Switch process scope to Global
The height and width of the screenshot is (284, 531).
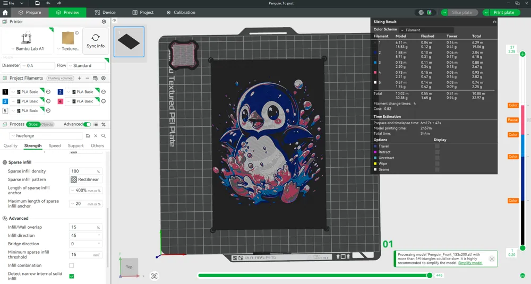click(33, 124)
